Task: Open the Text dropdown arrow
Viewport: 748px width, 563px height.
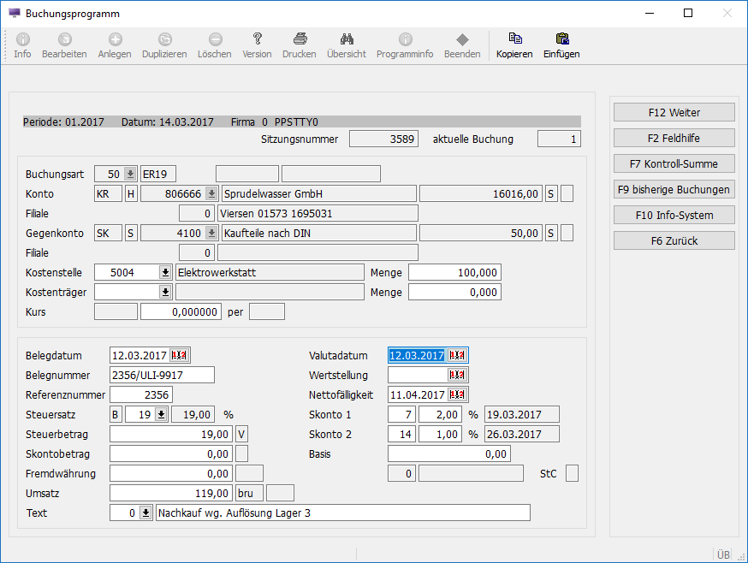Action: 145,513
